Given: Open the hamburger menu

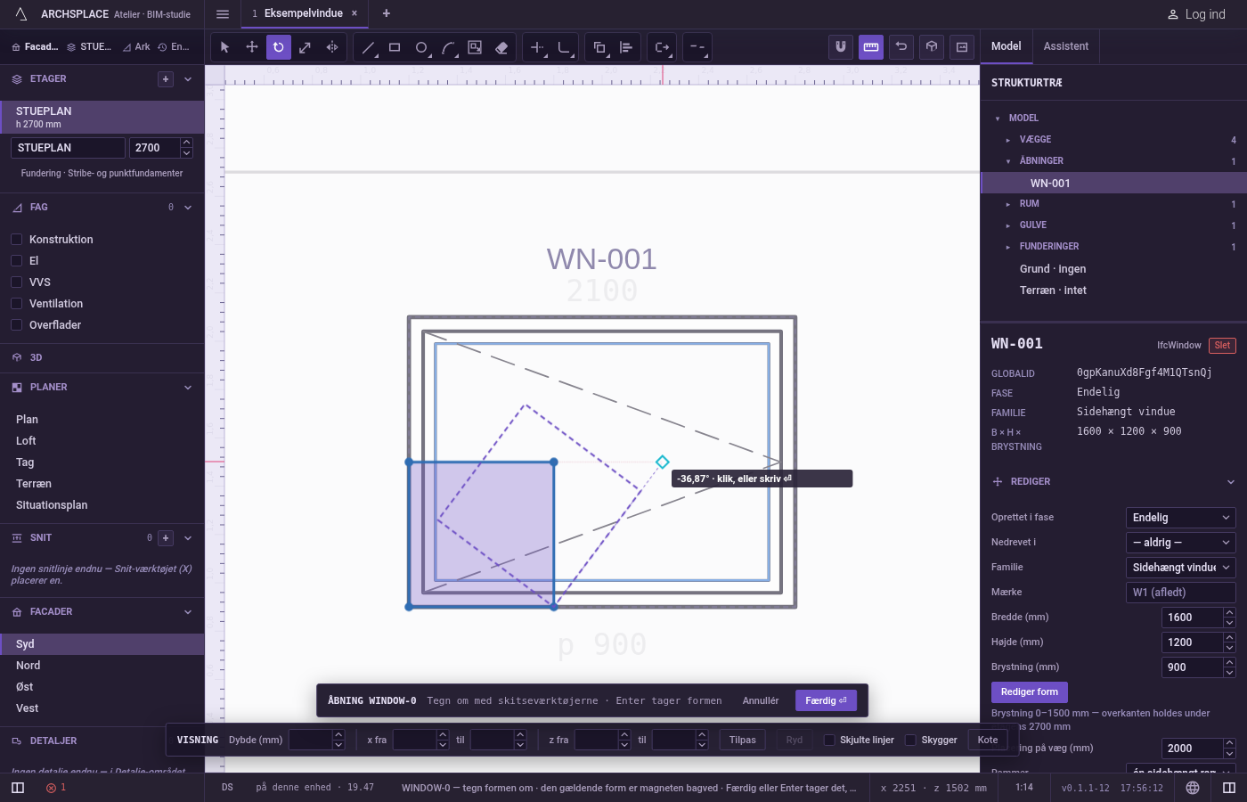Looking at the screenshot, I should pos(223,14).
